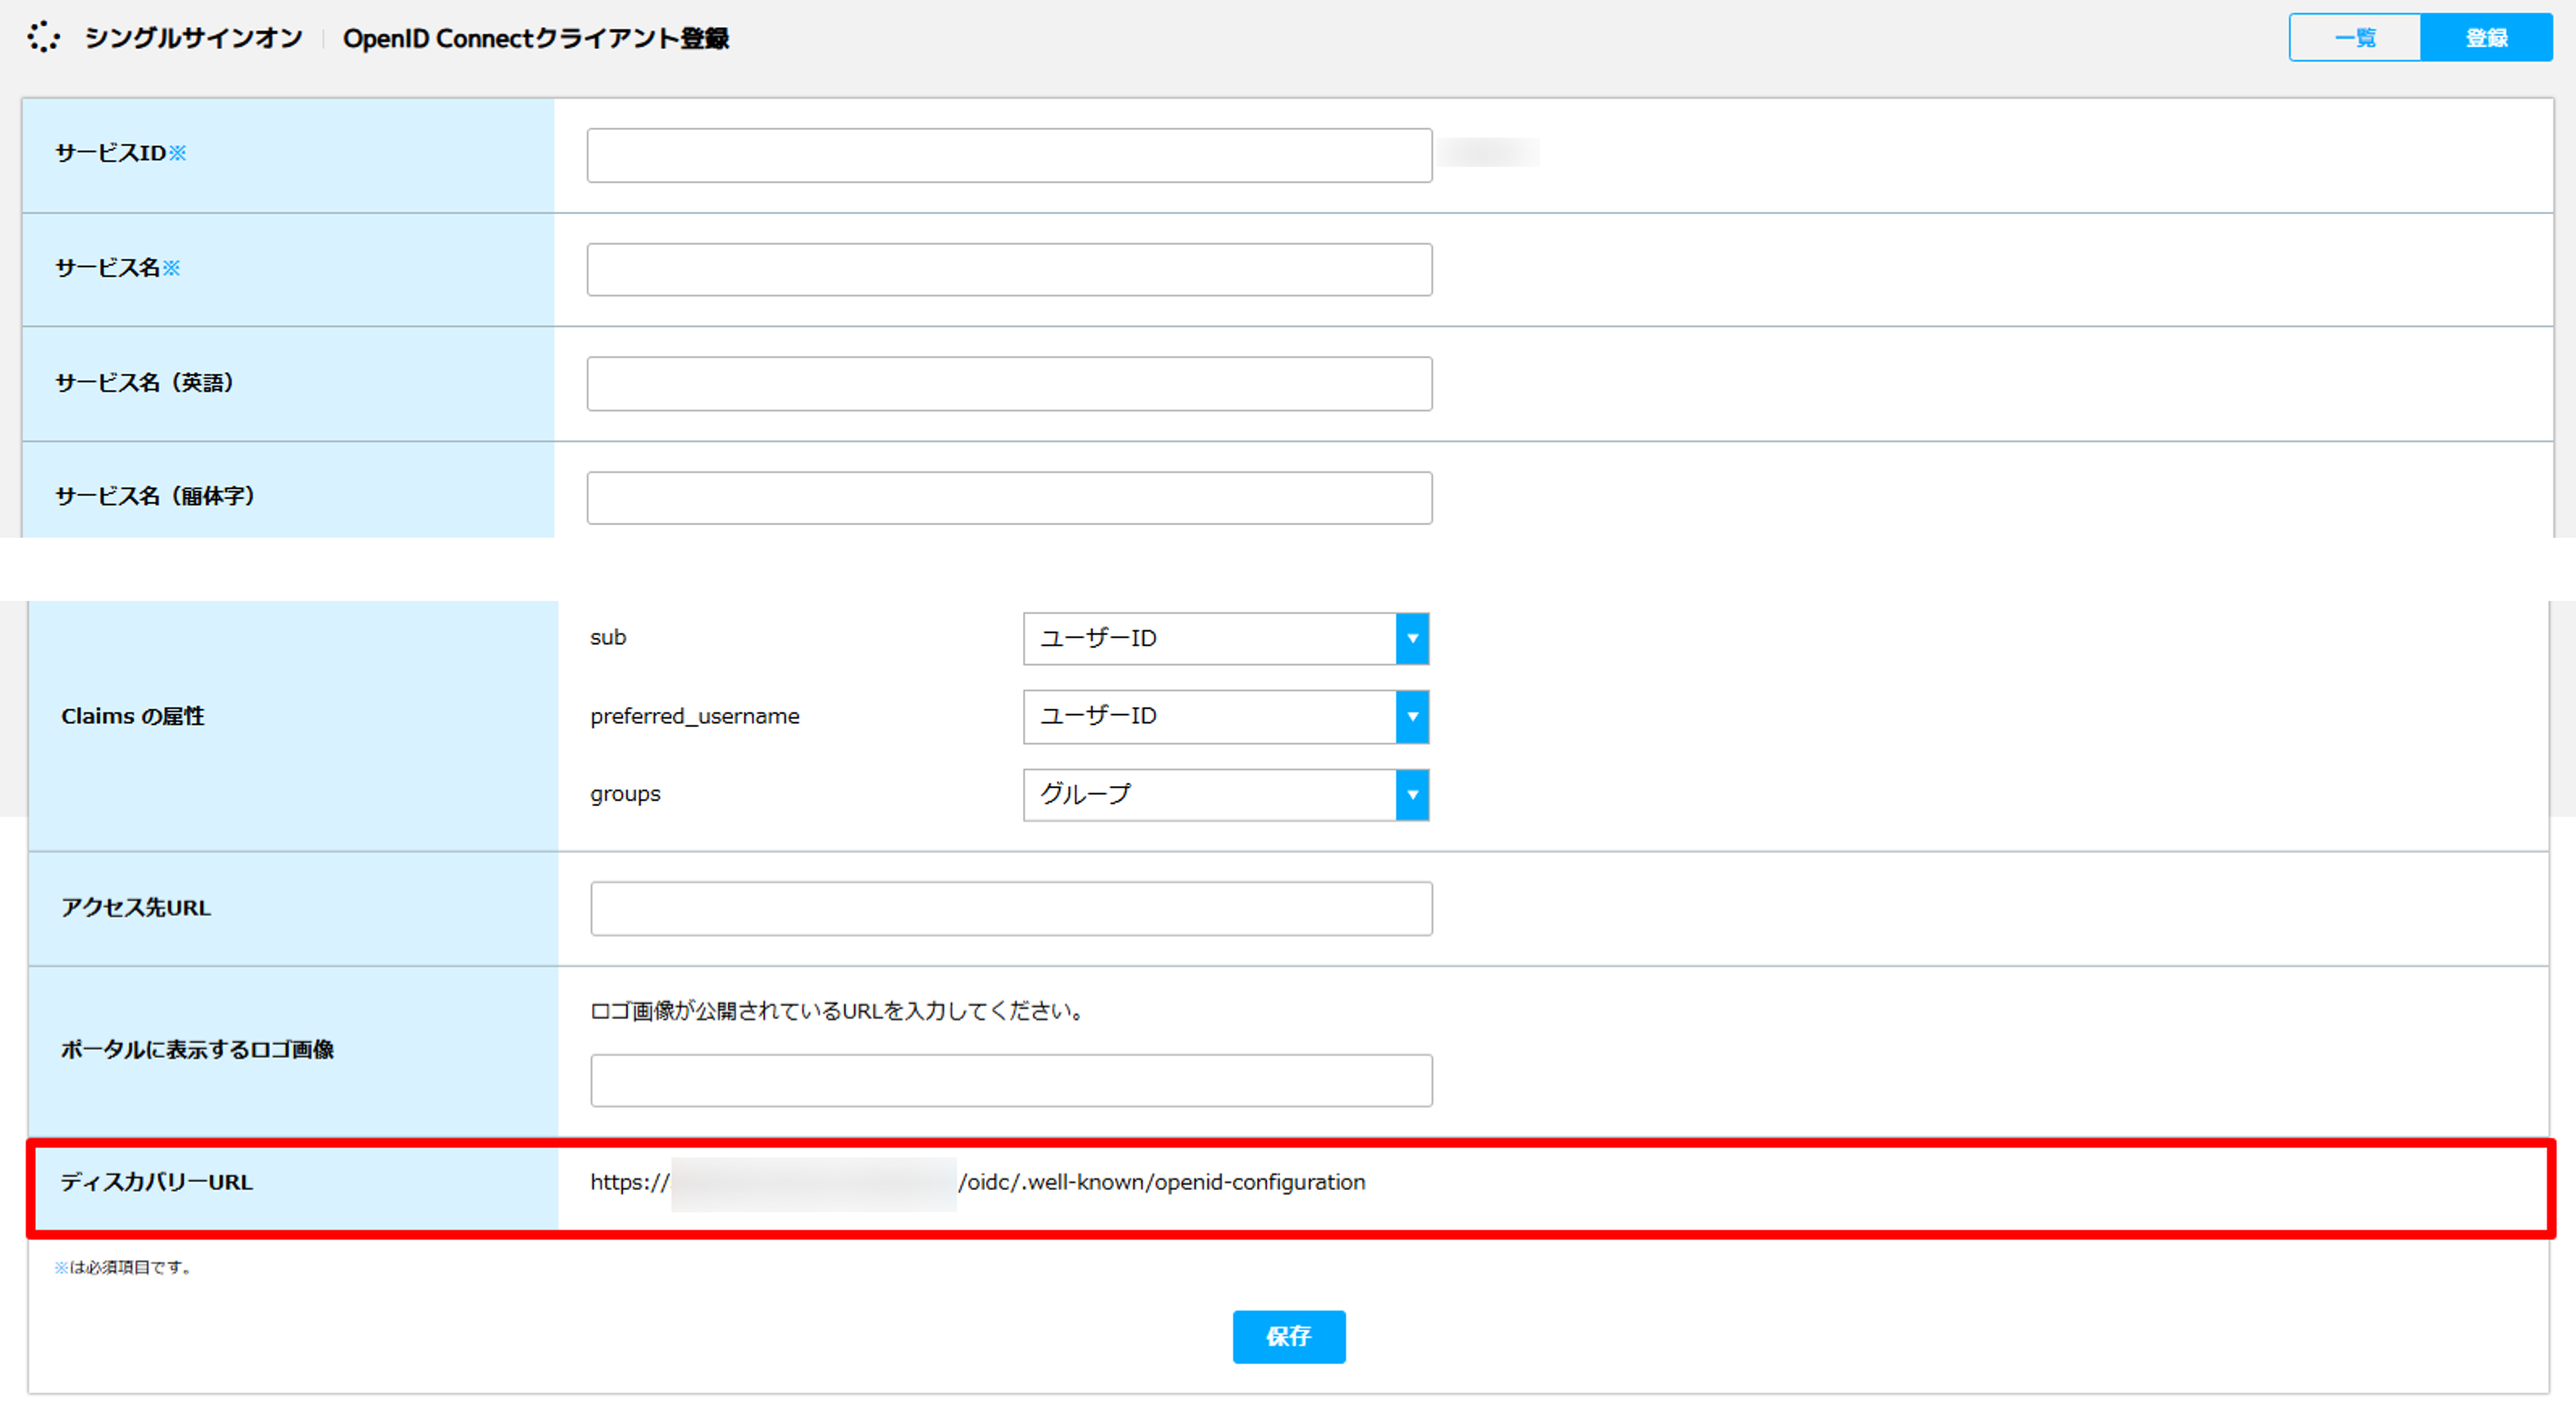Click the preferred_username dropdown arrow icon
The width and height of the screenshot is (2576, 1409).
tap(1412, 716)
